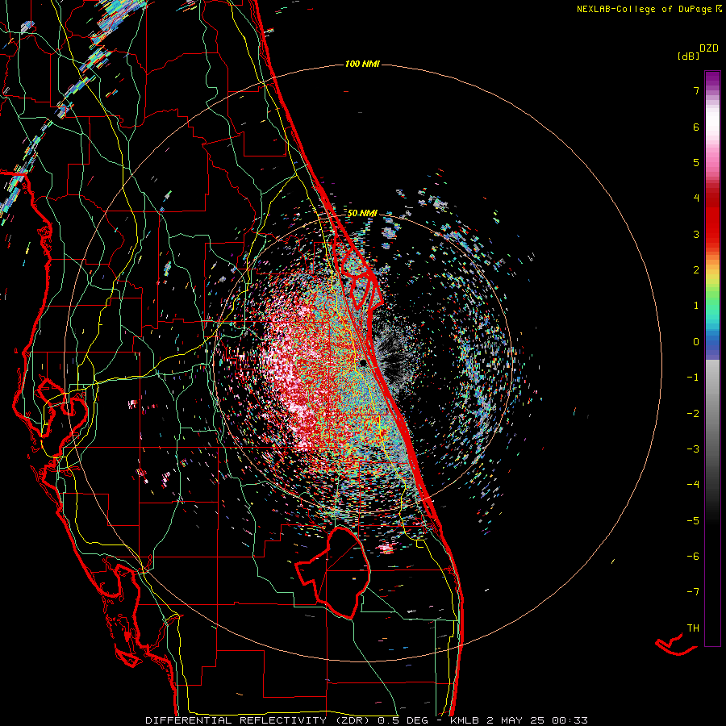This screenshot has height=726, width=726.
Task: Select the -6 dB scale label
Action: click(x=693, y=557)
